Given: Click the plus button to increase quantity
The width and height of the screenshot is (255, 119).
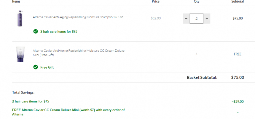Looking at the screenshot, I should click(x=207, y=19).
